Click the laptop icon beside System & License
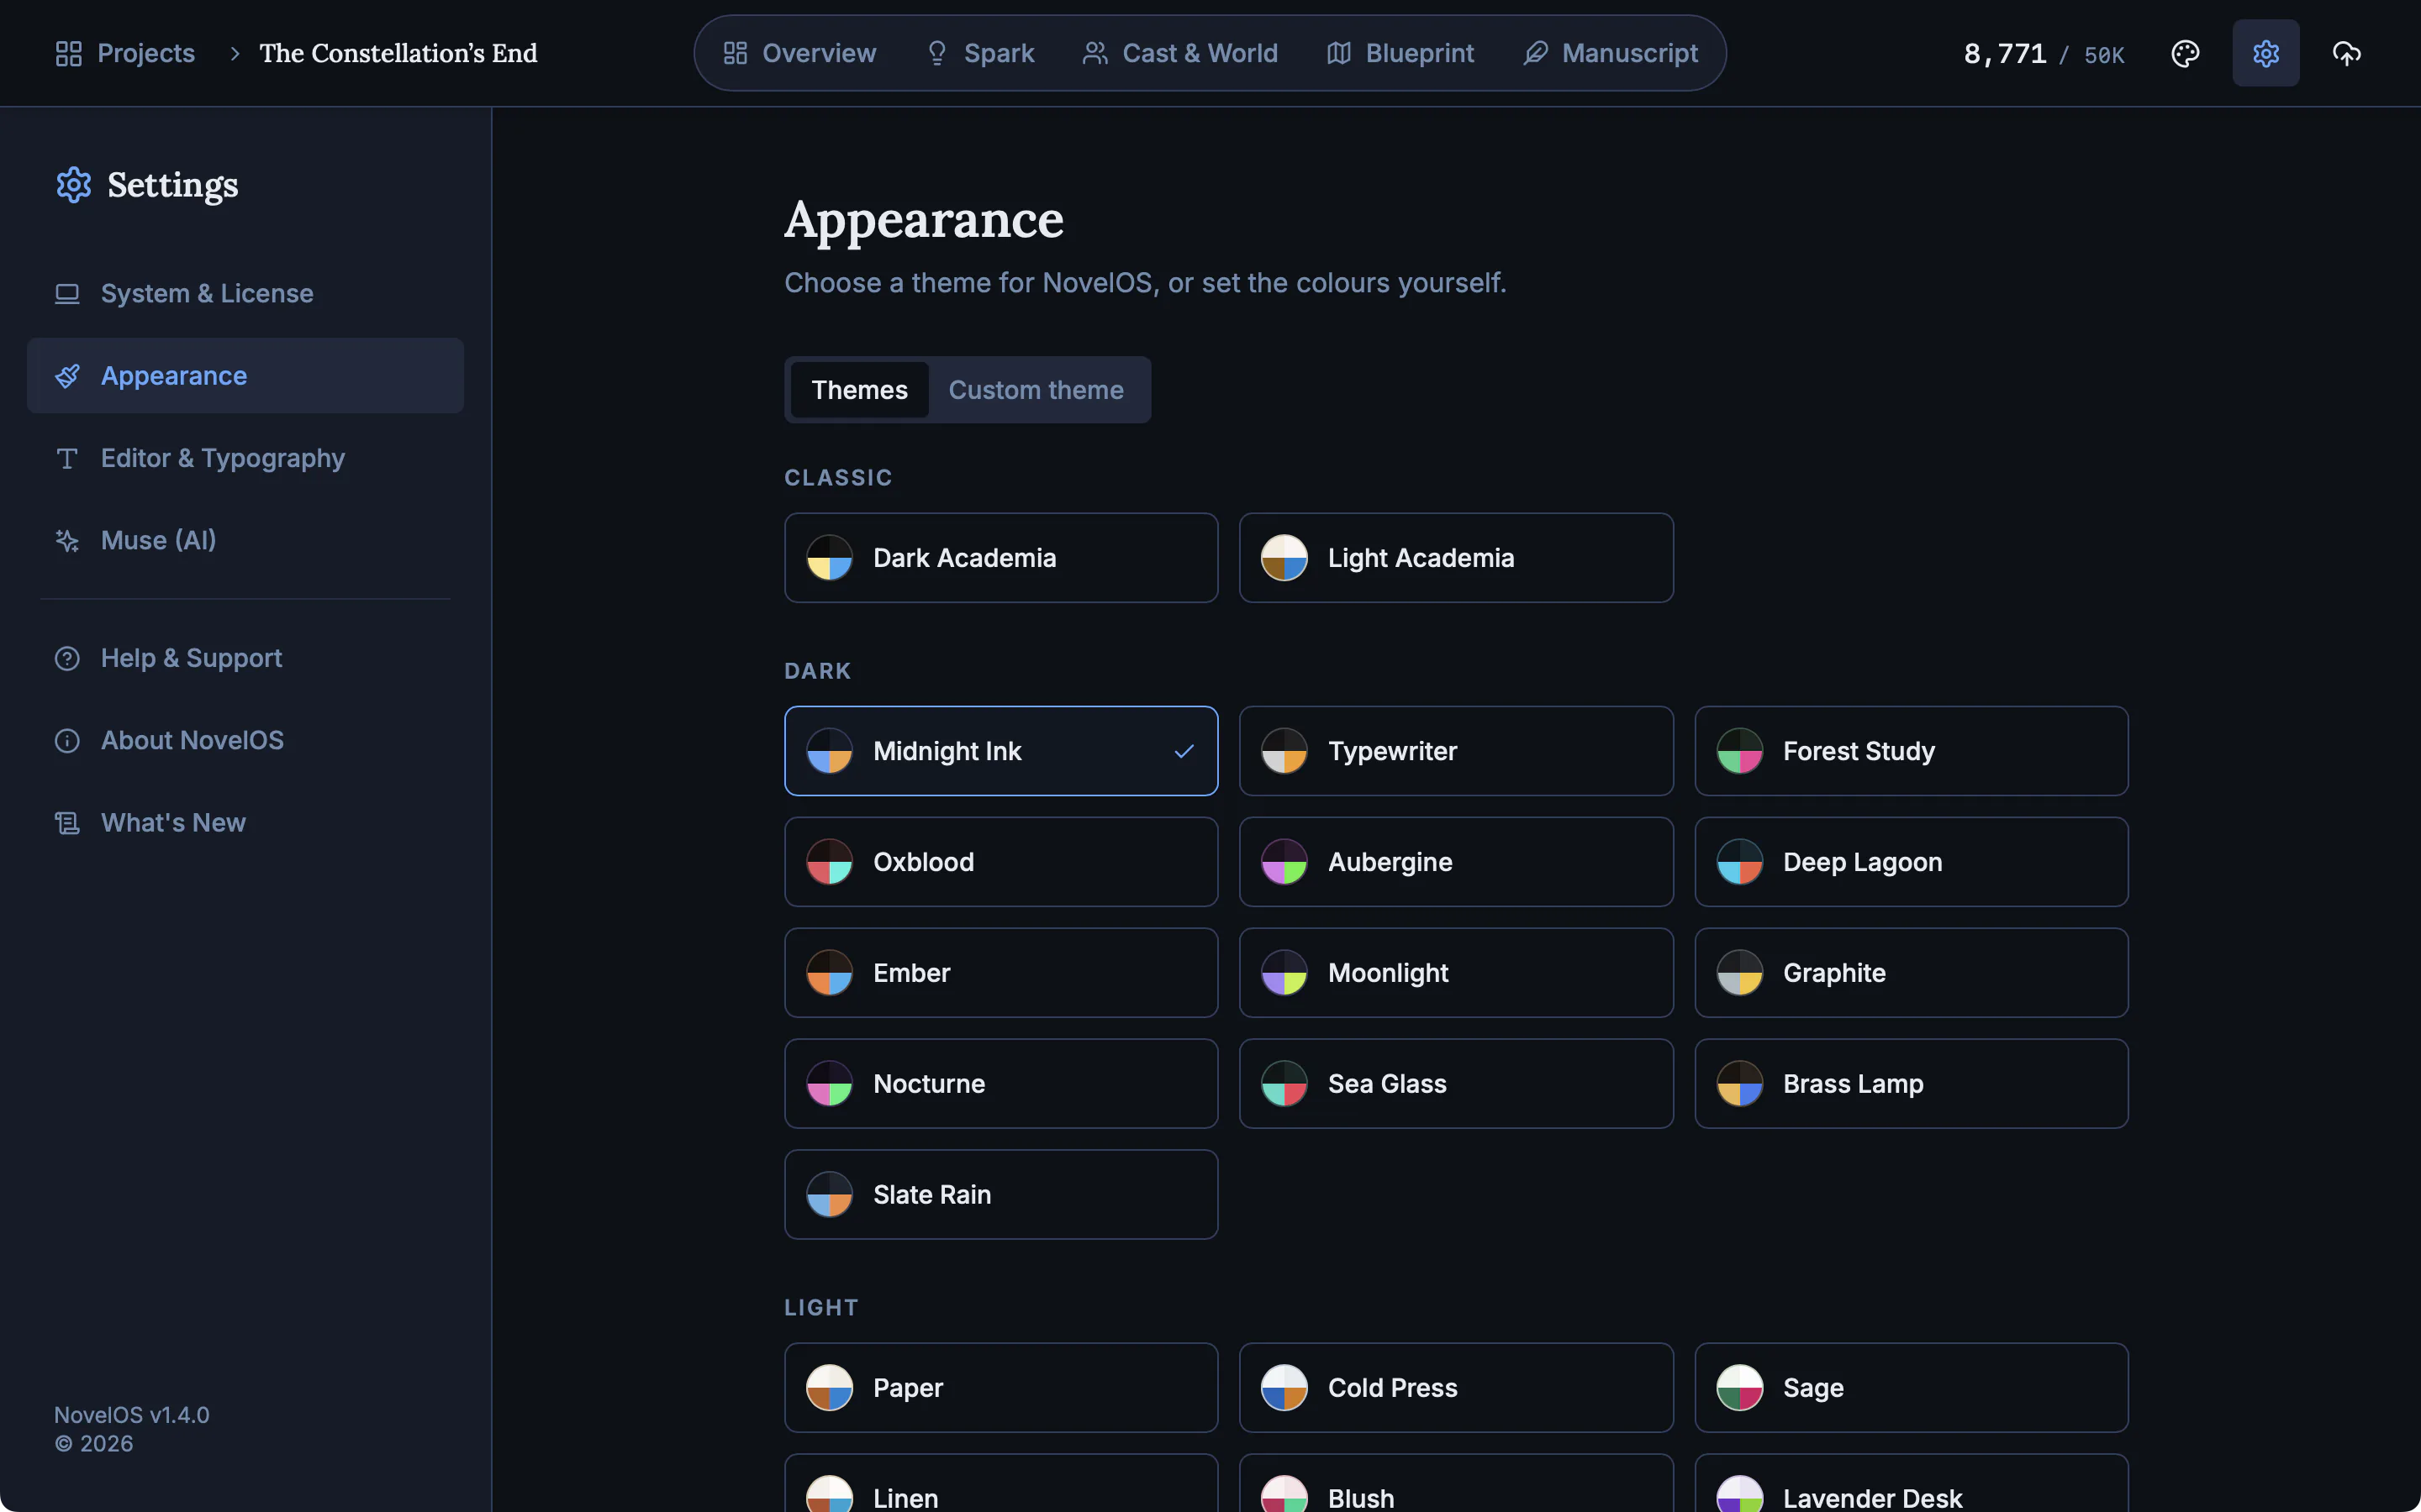The width and height of the screenshot is (2421, 1512). coord(67,294)
